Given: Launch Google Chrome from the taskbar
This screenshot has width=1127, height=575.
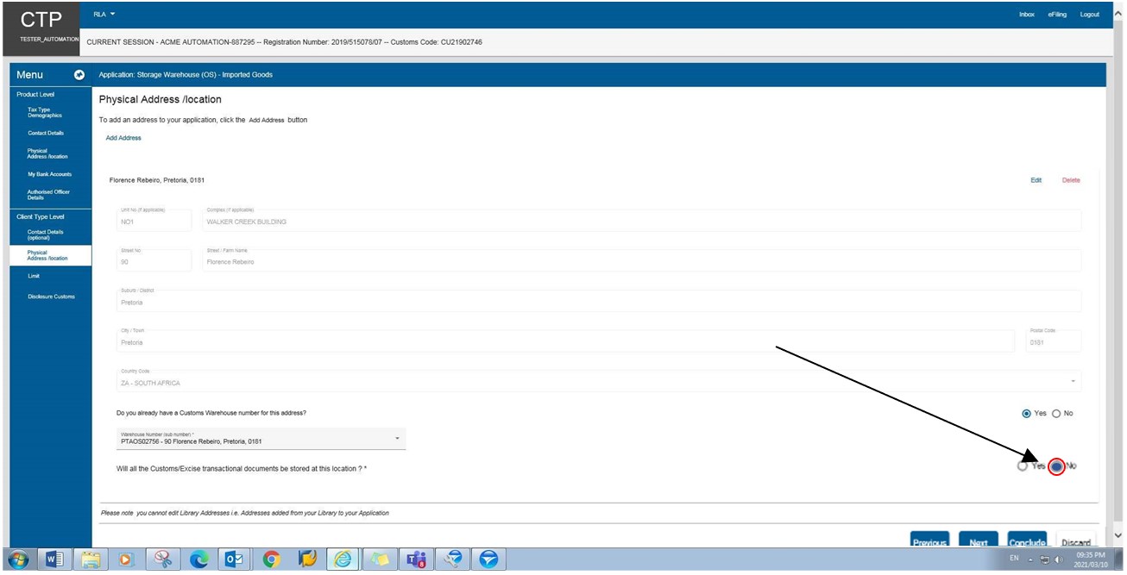Looking at the screenshot, I should click(271, 559).
